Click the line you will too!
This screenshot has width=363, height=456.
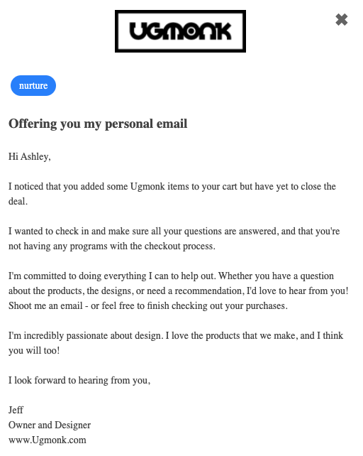tap(34, 351)
